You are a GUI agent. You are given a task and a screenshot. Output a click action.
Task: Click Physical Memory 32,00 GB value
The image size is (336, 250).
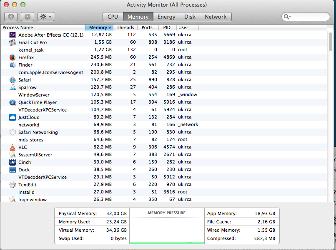116,213
